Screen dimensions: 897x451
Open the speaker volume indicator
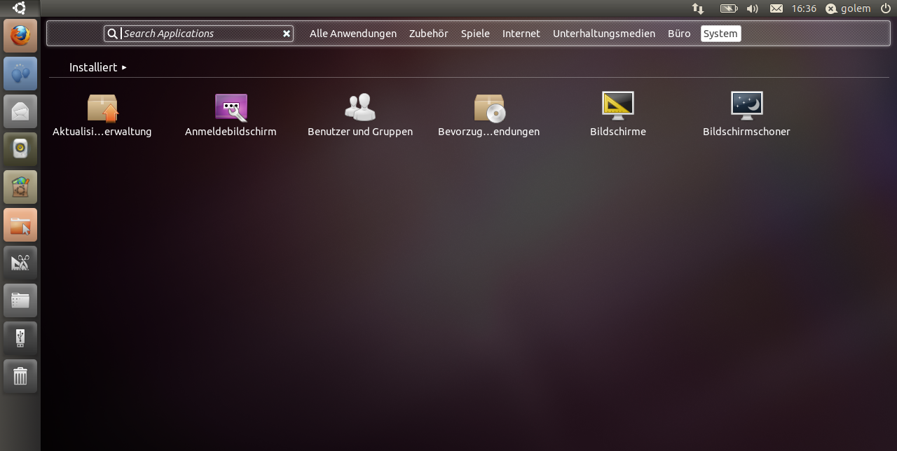coord(753,8)
